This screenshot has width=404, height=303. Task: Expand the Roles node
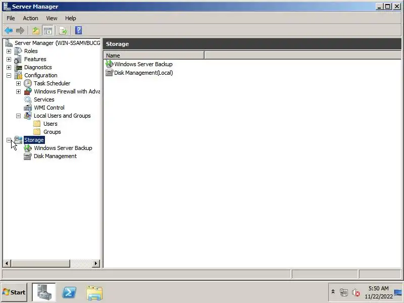(9, 52)
